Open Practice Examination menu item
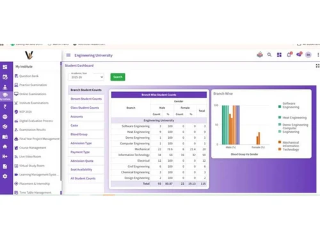The width and height of the screenshot is (320, 240). pos(31,85)
